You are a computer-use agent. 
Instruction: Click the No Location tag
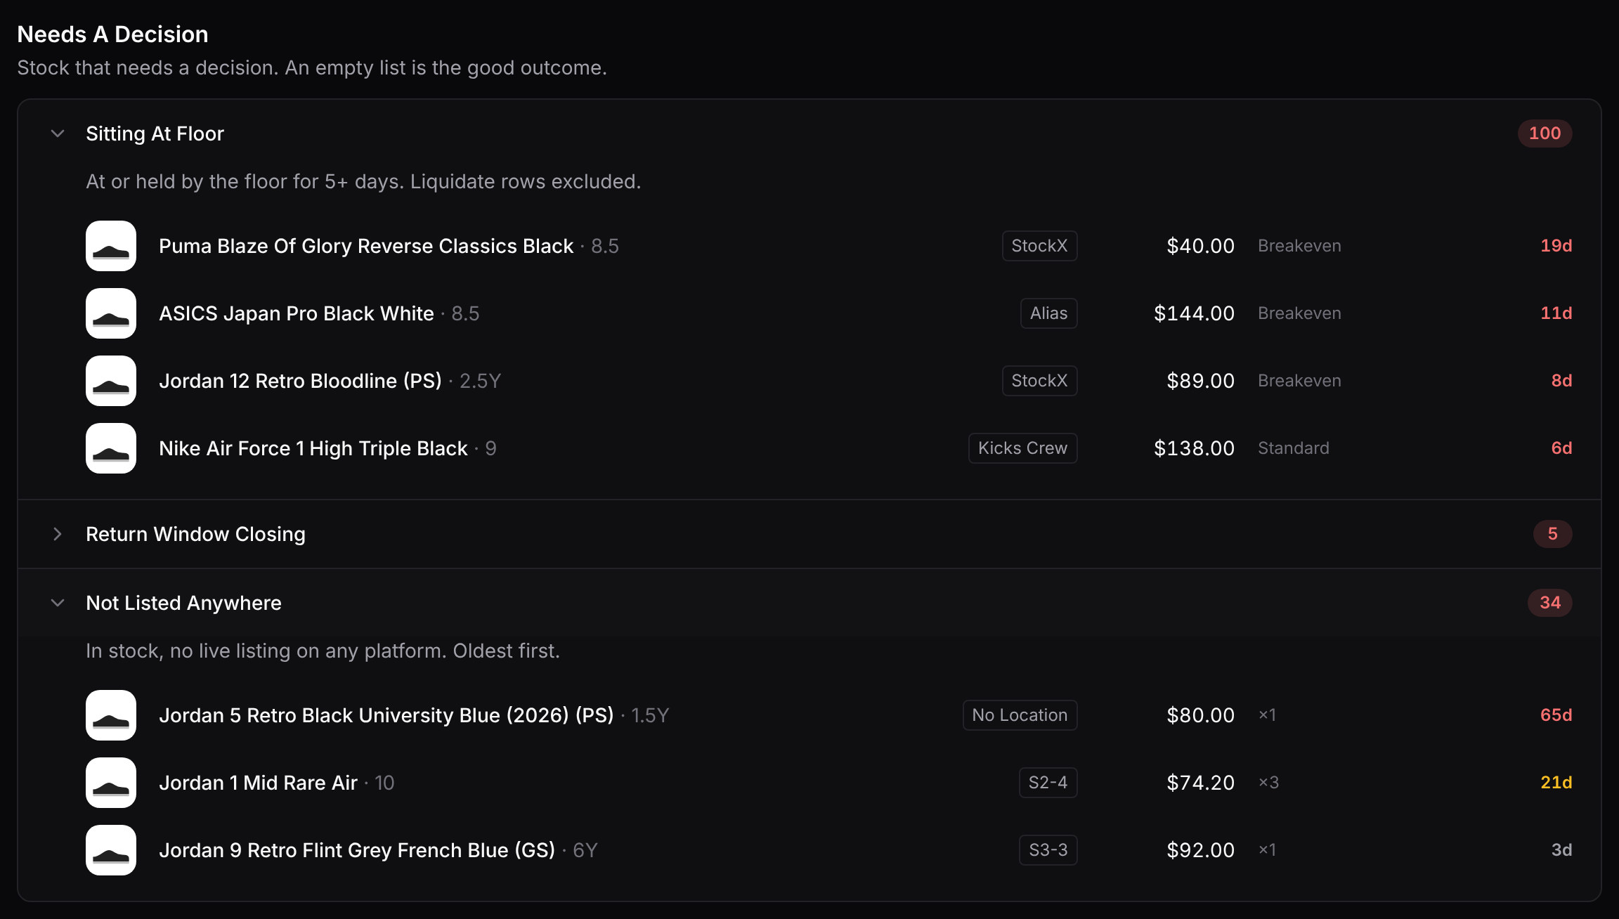pos(1020,715)
